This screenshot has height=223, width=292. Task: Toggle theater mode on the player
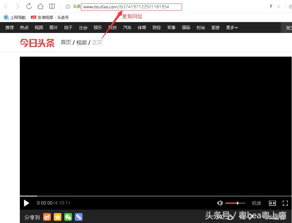click(x=272, y=203)
